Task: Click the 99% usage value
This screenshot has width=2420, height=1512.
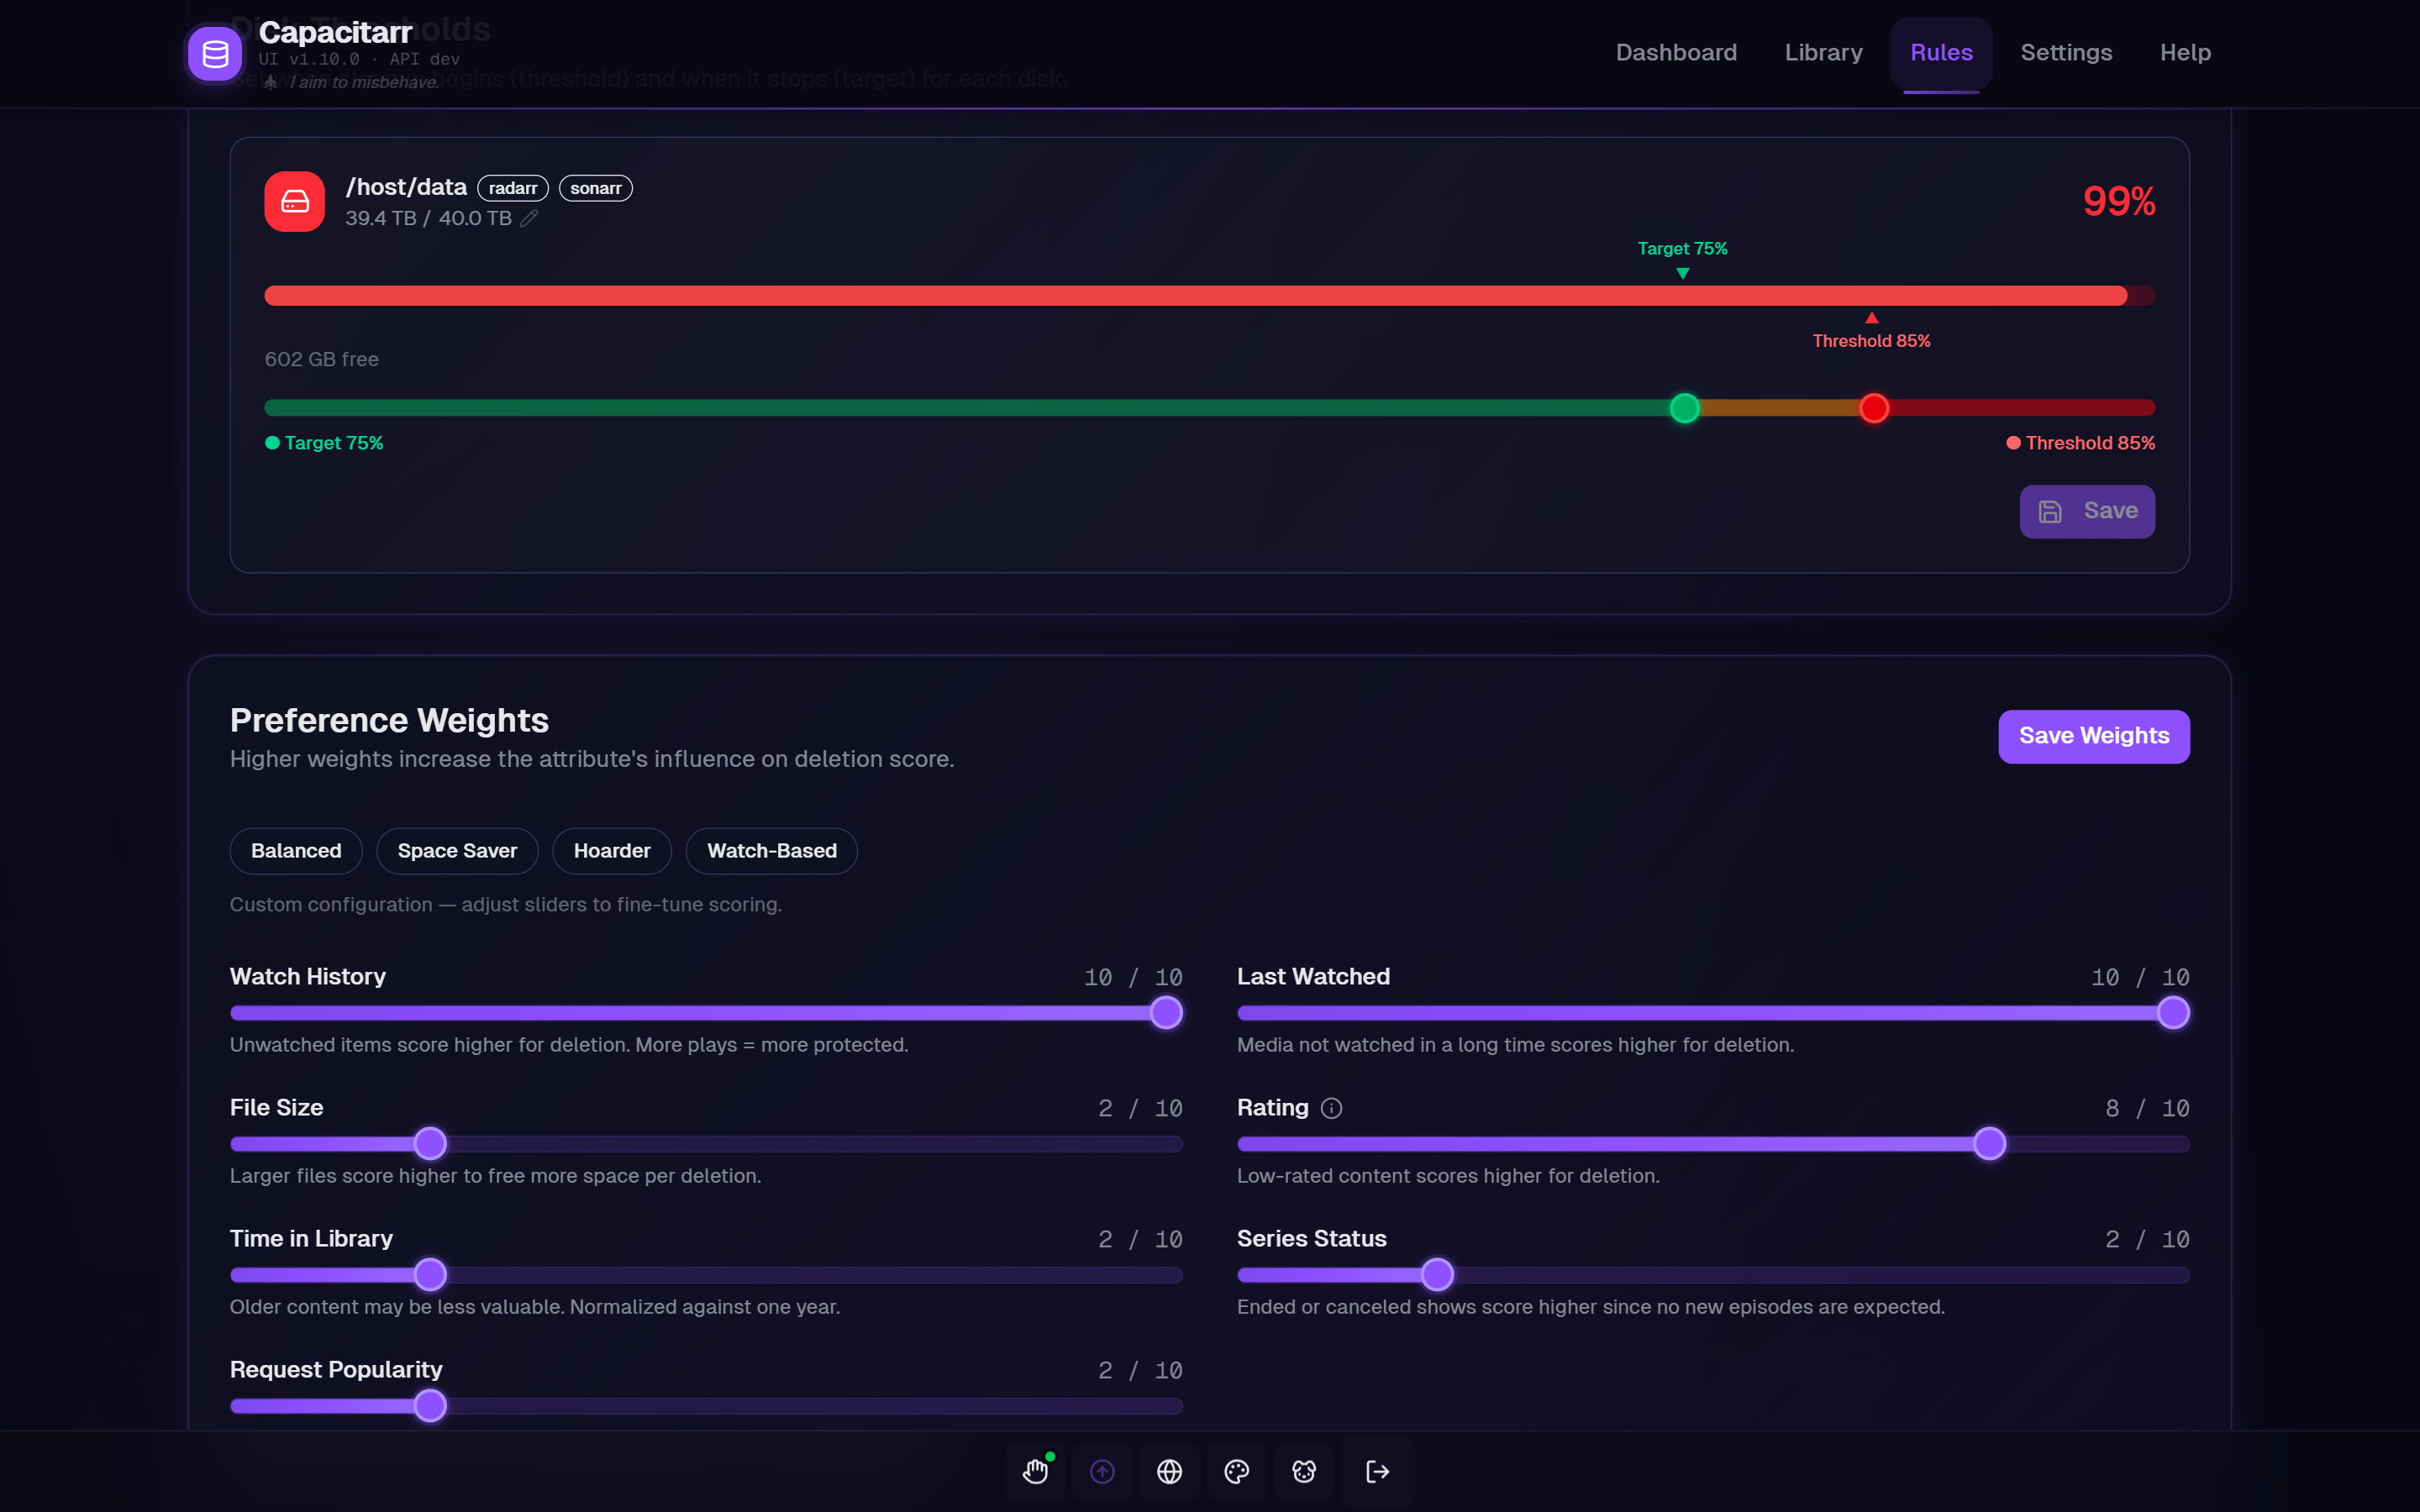Action: click(2119, 202)
